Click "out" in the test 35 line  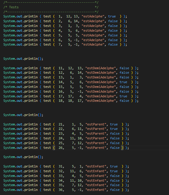coord(20,185)
